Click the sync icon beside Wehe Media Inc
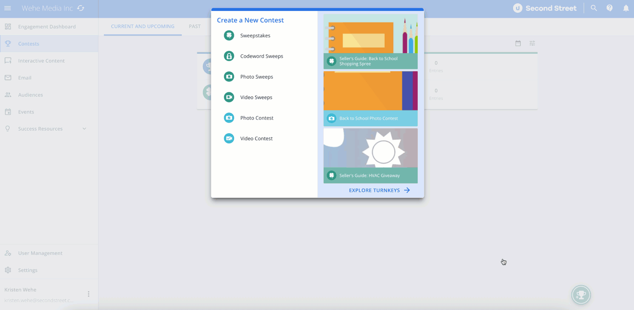Screen dimensions: 634x310 tap(81, 8)
